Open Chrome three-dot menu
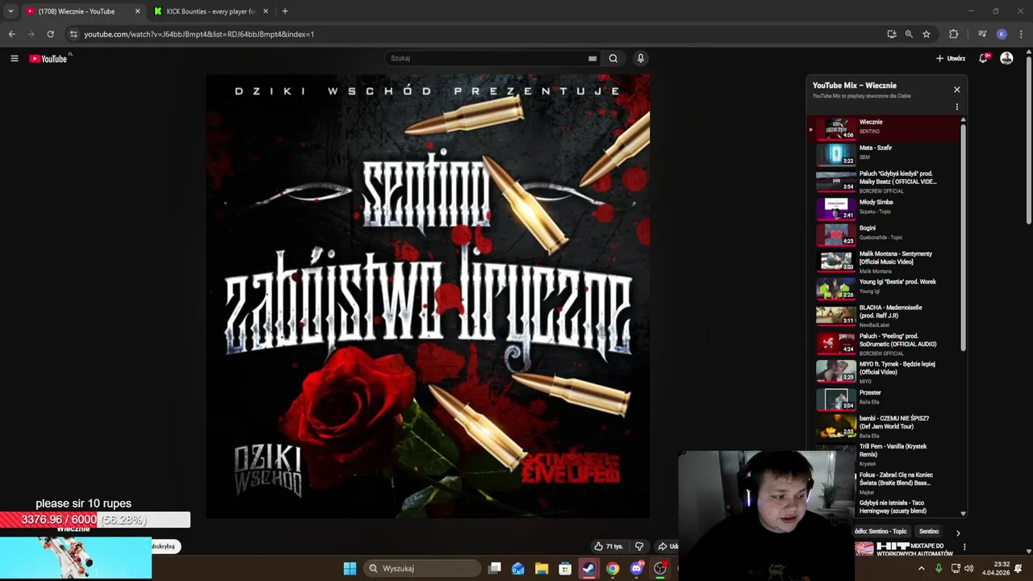This screenshot has width=1033, height=581. click(x=1022, y=34)
